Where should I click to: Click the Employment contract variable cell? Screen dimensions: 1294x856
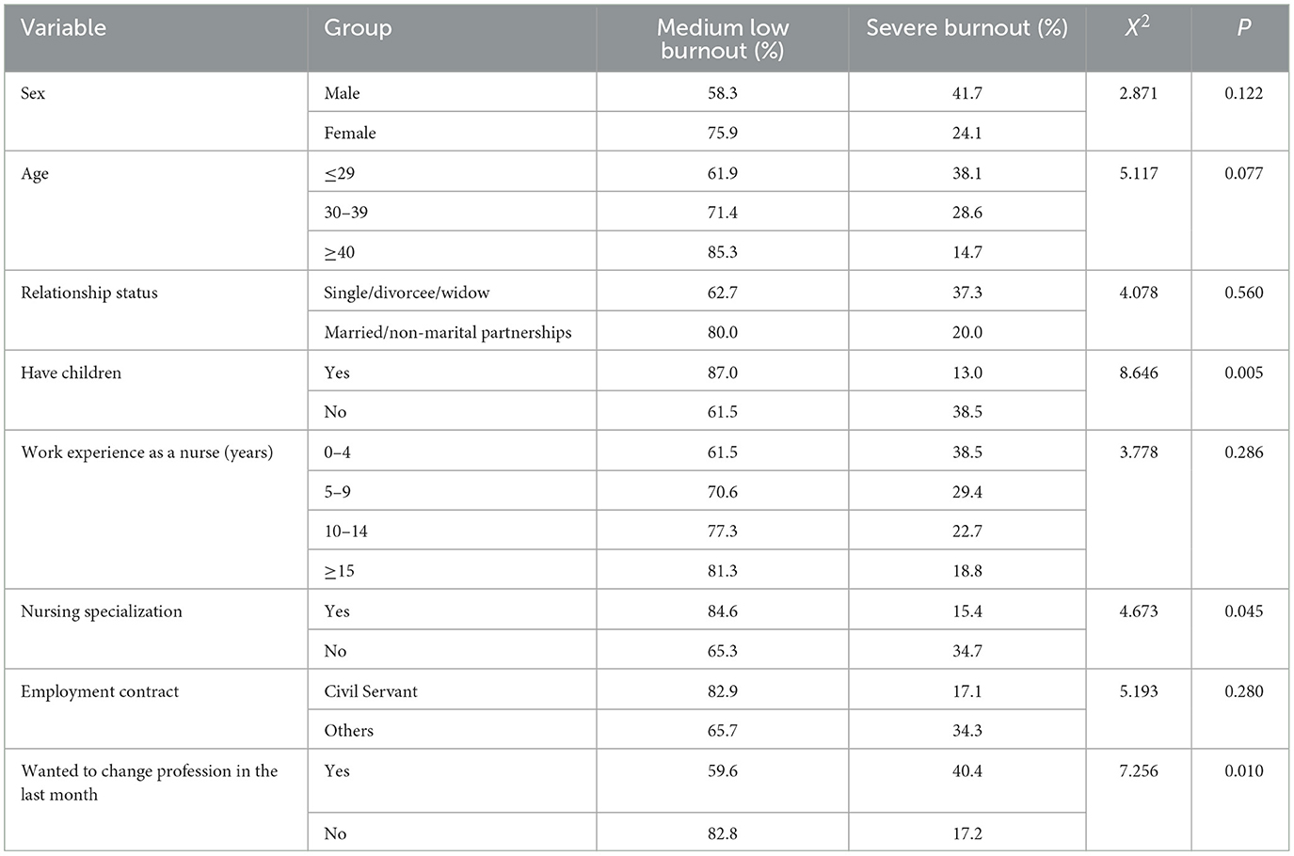click(x=100, y=691)
